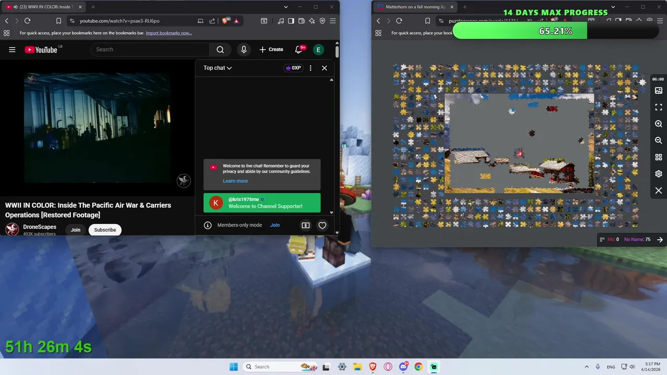The height and width of the screenshot is (375, 667).
Task: Open the Super Chat dollar icon
Action: pos(305,225)
